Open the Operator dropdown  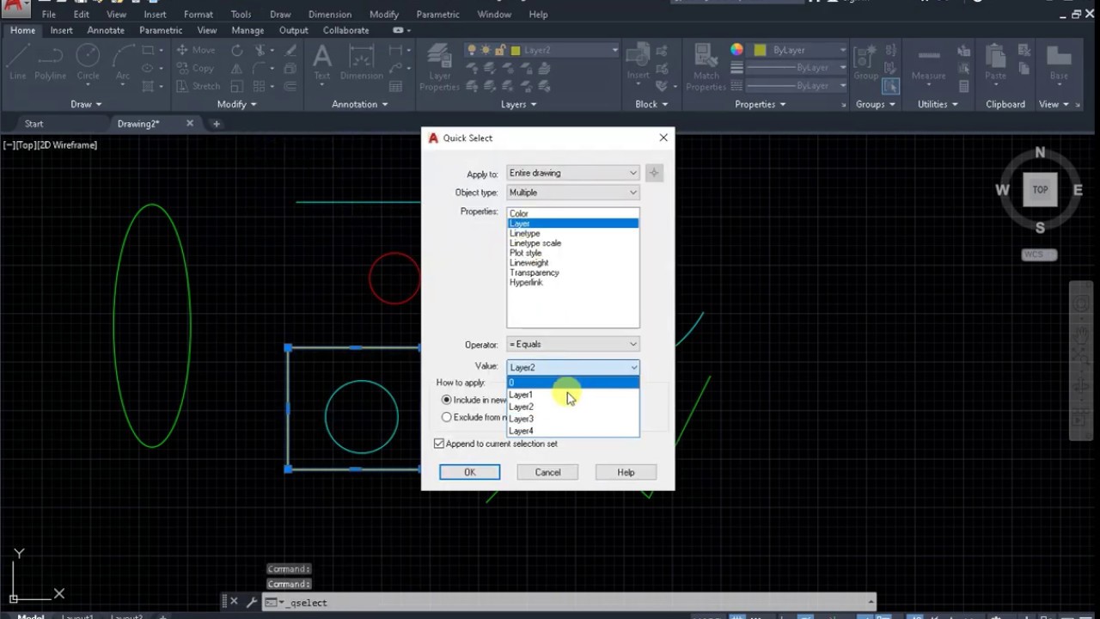click(573, 344)
